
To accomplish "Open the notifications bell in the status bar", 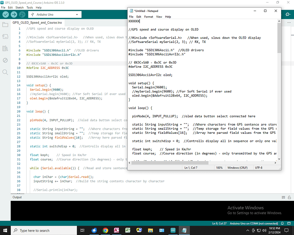I will 282,223.
